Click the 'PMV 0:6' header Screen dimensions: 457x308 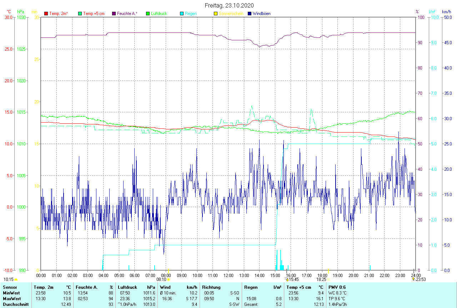pos(337,287)
